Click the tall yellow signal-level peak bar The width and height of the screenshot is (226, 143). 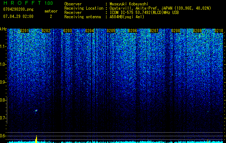click(36, 139)
